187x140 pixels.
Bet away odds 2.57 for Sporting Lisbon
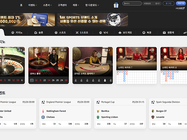tap(136, 124)
